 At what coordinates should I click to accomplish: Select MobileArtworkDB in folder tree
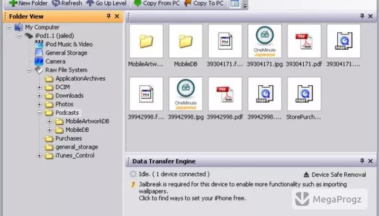pos(87,121)
